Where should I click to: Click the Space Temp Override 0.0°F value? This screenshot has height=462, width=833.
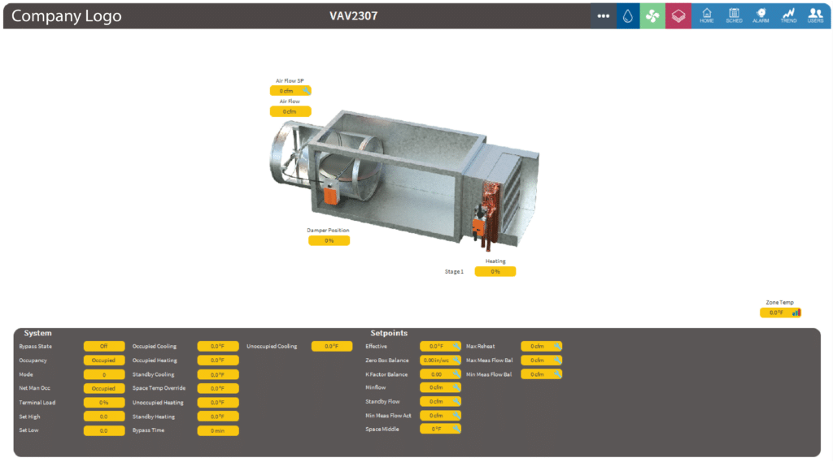point(218,388)
